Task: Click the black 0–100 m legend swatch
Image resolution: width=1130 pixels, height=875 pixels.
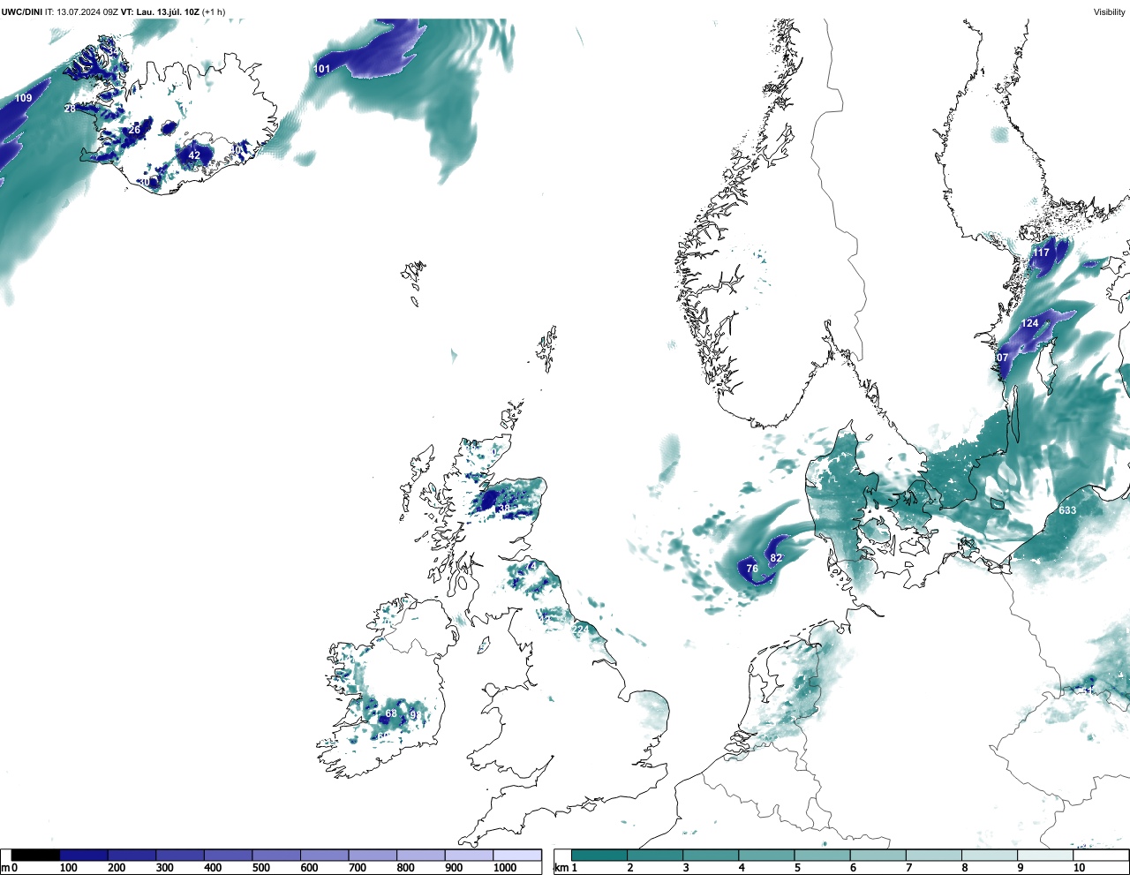Action: click(x=35, y=856)
